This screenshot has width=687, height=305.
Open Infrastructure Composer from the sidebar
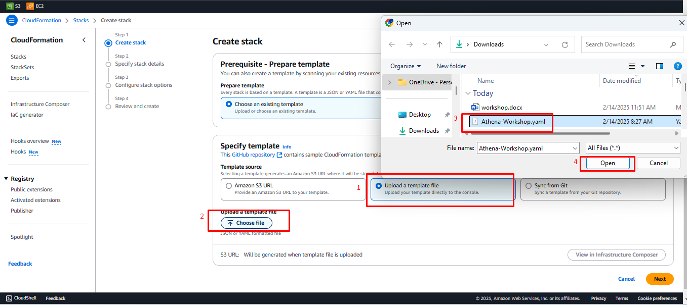point(40,104)
